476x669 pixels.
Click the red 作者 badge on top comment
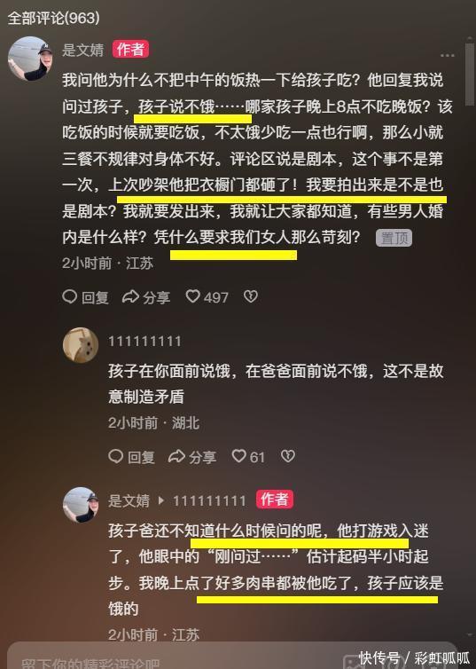pos(130,50)
